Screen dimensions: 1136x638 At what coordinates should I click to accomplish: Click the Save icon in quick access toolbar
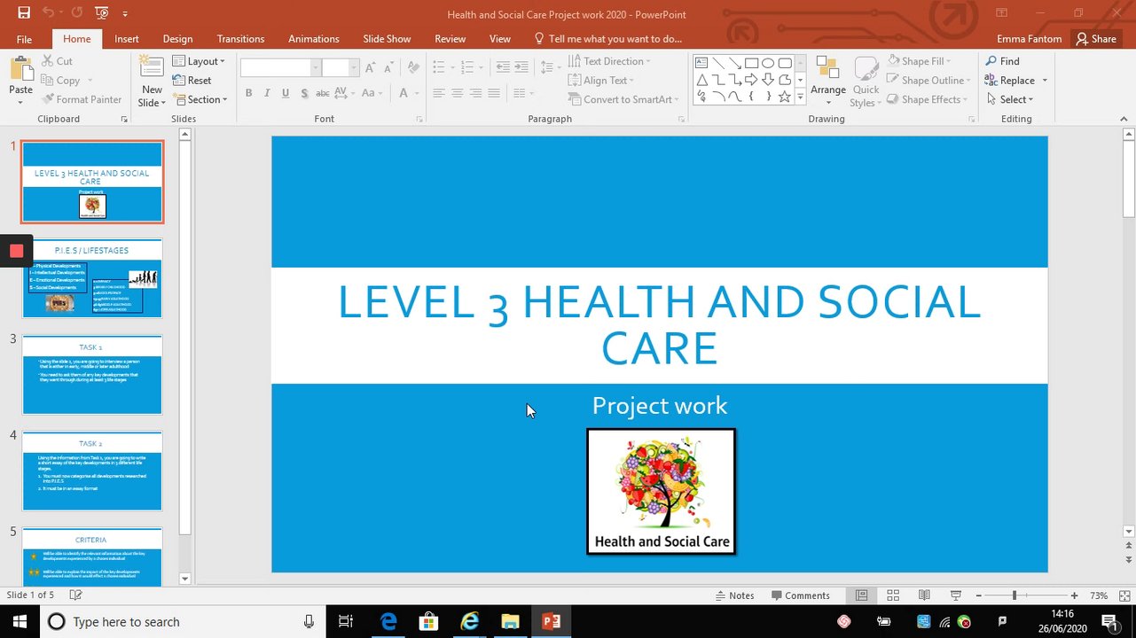click(x=24, y=13)
